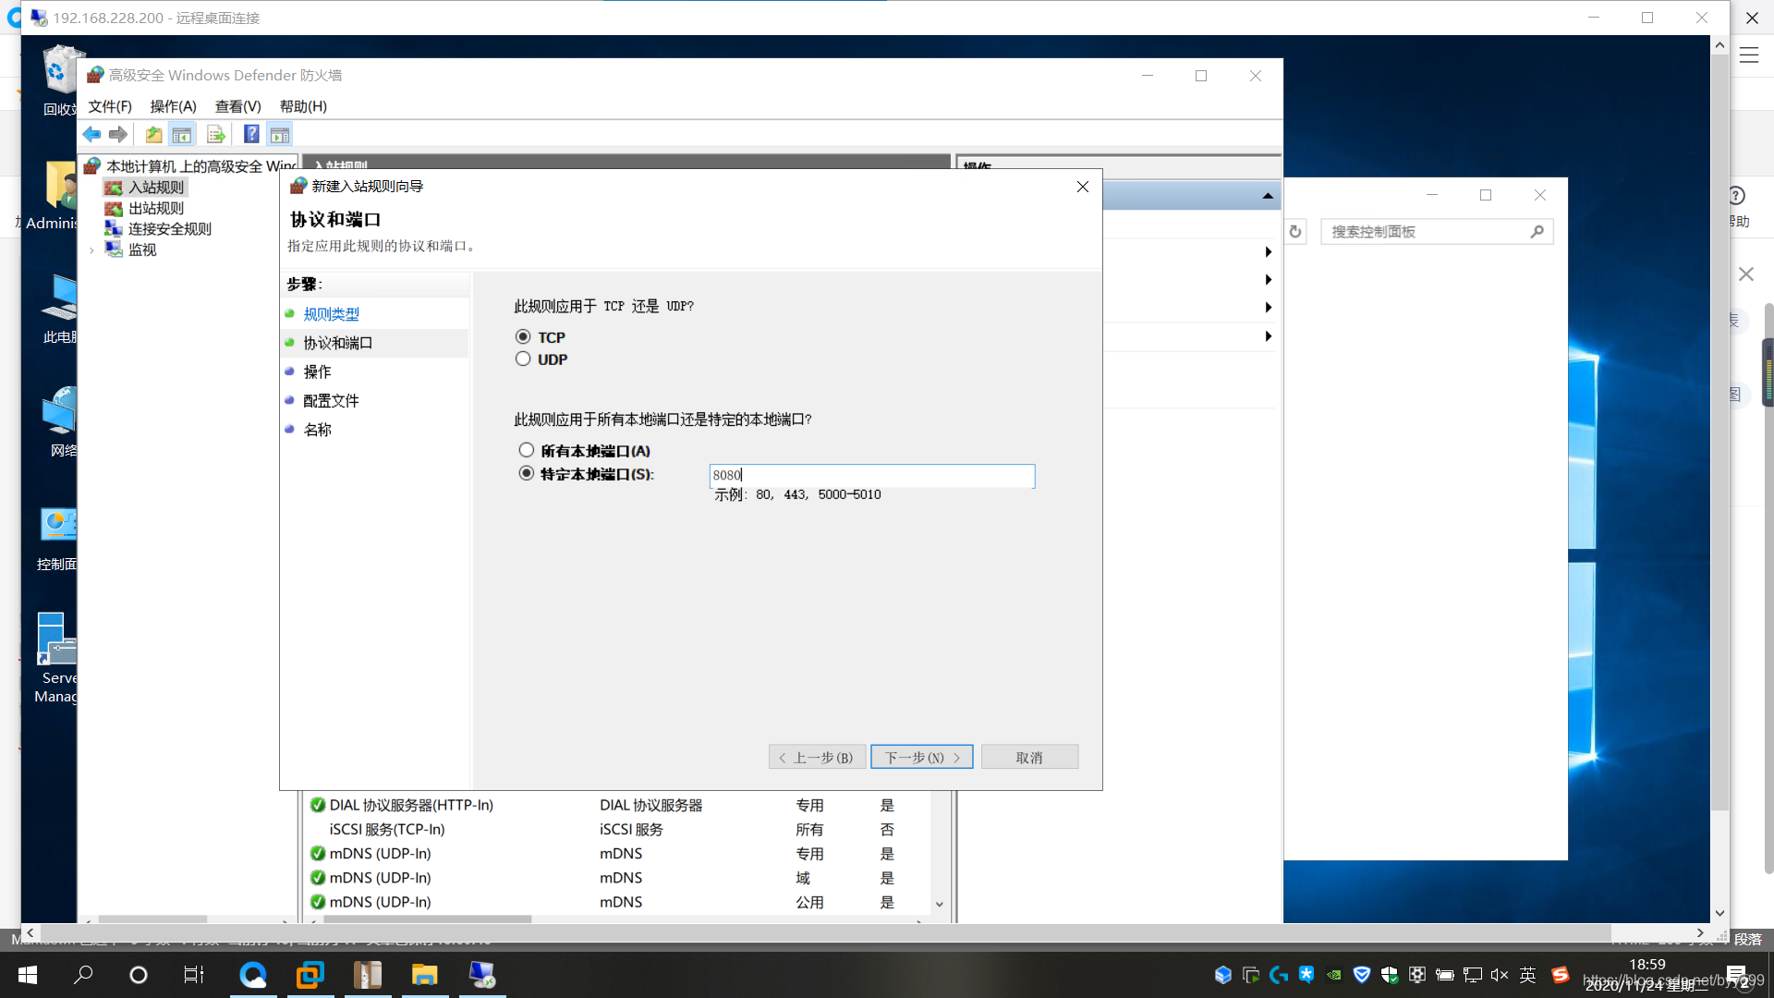This screenshot has width=1774, height=998.
Task: Click the blue Help question mark icon
Action: tap(250, 135)
